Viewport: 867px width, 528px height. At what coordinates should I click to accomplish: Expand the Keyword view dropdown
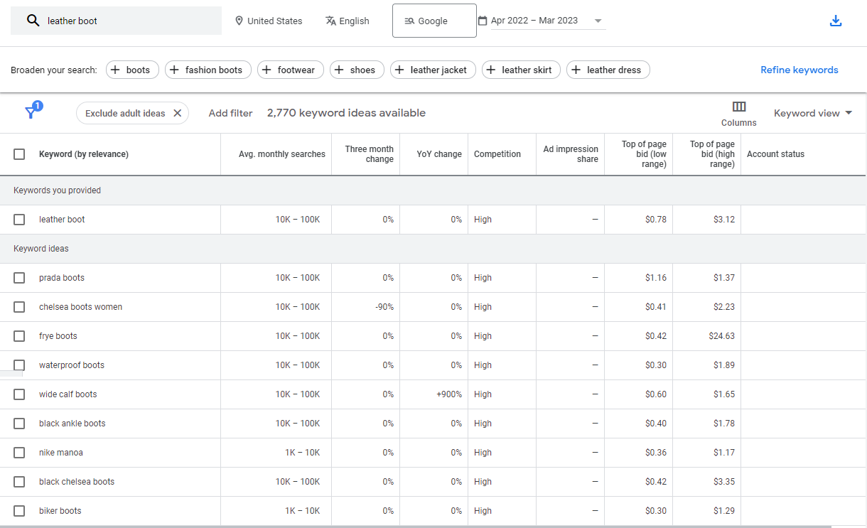click(x=813, y=113)
